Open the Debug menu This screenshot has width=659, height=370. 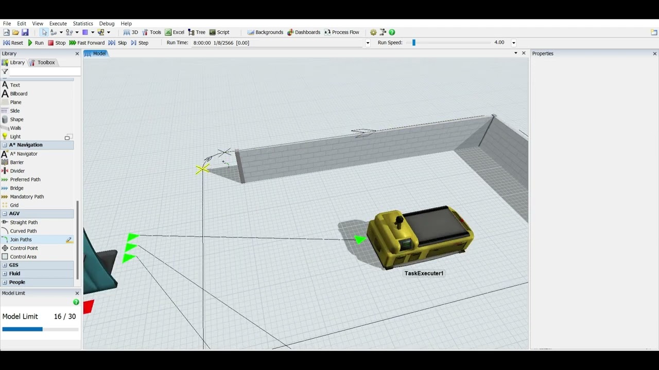click(107, 24)
